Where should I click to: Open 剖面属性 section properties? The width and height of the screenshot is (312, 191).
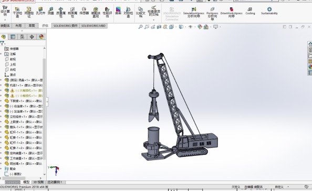(72, 12)
